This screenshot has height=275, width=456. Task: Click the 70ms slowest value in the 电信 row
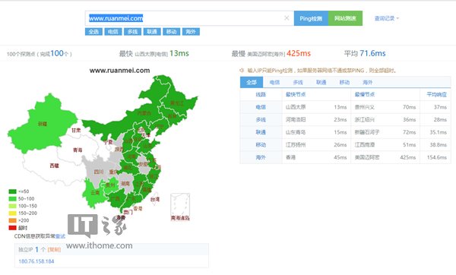point(409,107)
